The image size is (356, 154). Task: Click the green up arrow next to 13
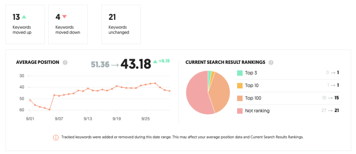tap(24, 17)
